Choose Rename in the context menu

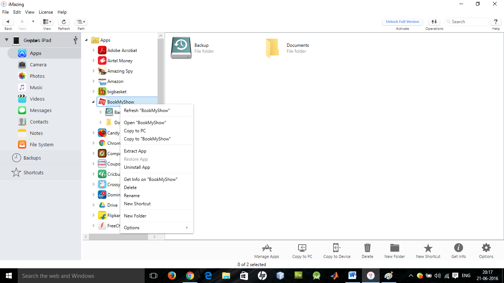[x=156, y=196]
